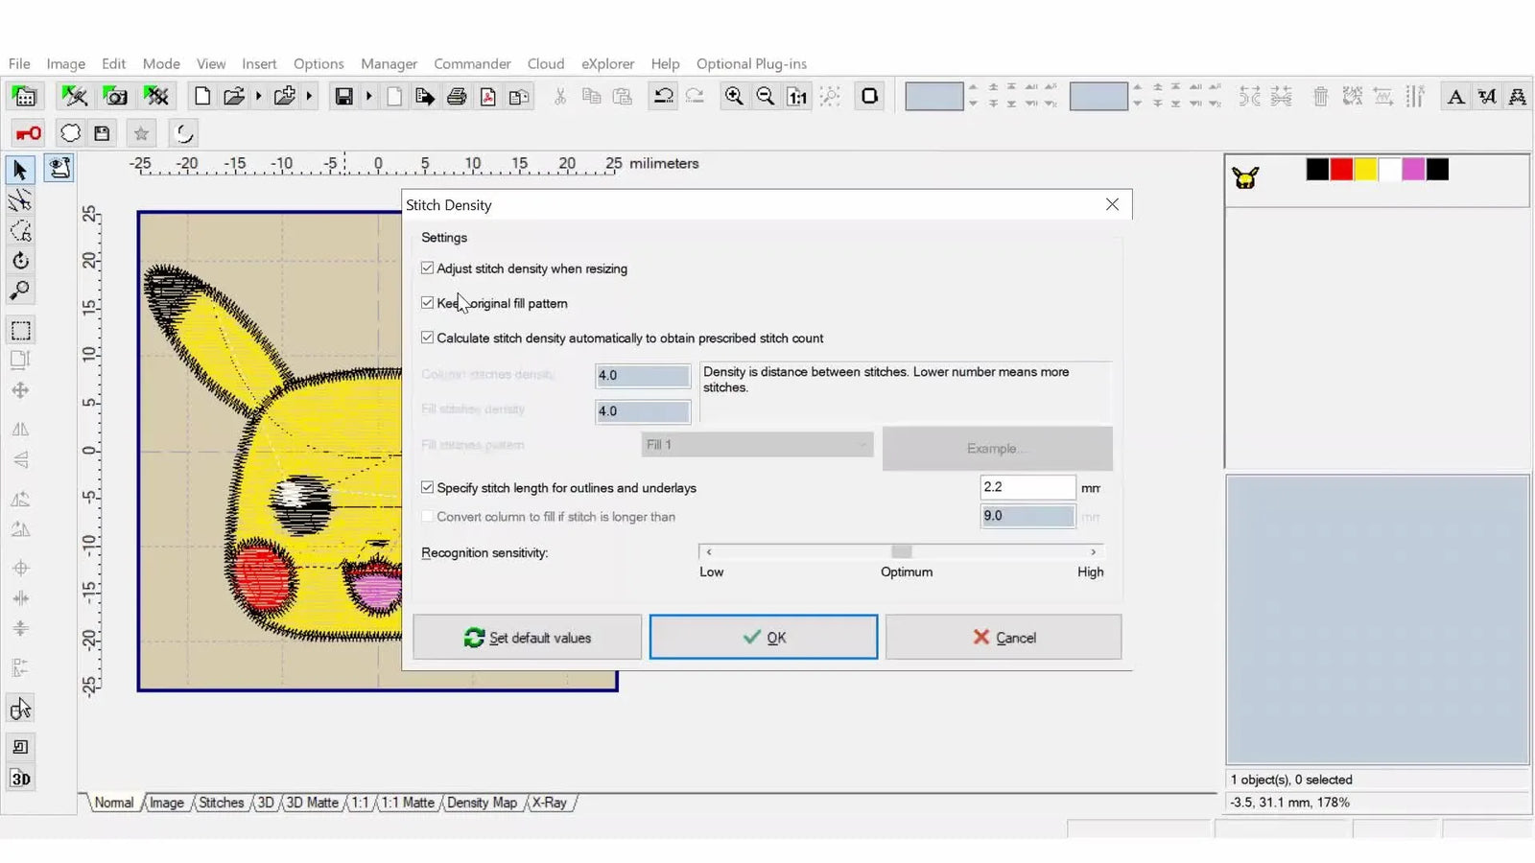
Task: Click the Example button
Action: tap(997, 448)
